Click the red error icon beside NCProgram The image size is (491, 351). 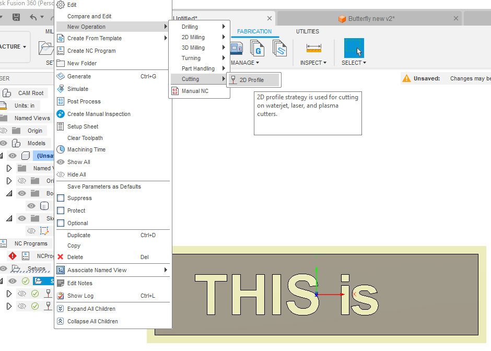coord(13,256)
